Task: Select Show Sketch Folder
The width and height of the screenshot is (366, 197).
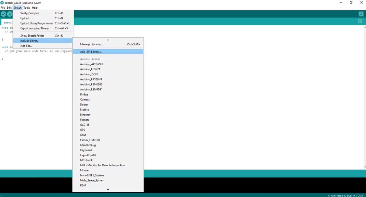Action: 43,36
